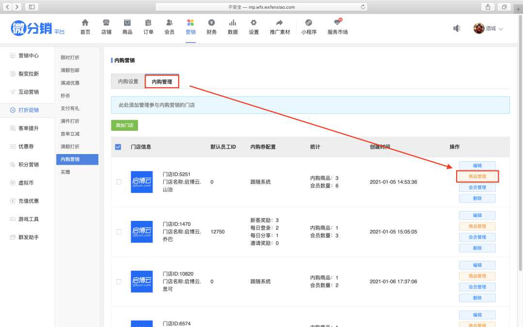Click the browser address bar
523x327 pixels.
(261, 7)
